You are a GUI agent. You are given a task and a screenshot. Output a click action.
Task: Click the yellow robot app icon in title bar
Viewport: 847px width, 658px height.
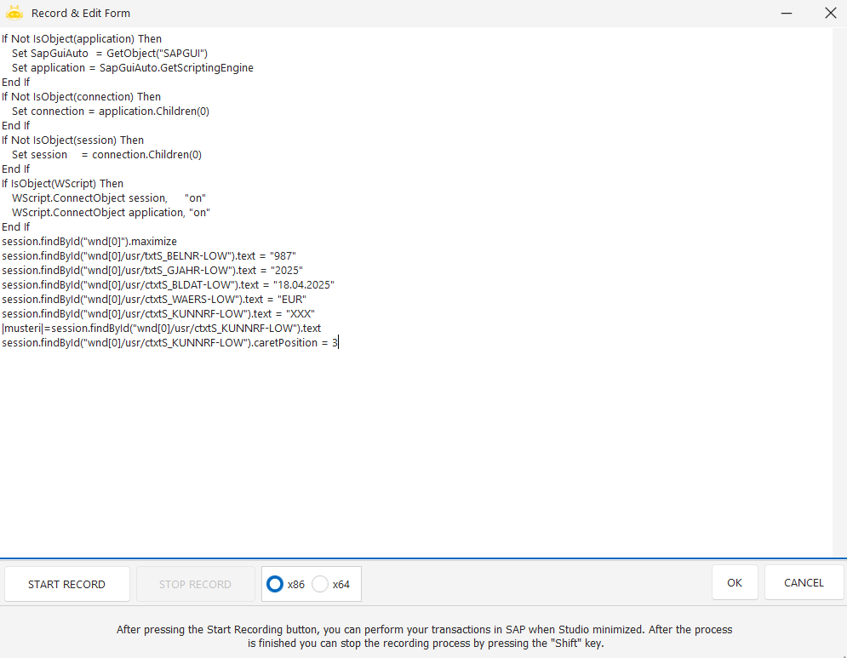14,13
